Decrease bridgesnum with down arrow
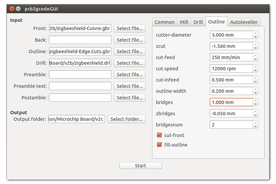This screenshot has width=276, height=184. click(x=255, y=127)
